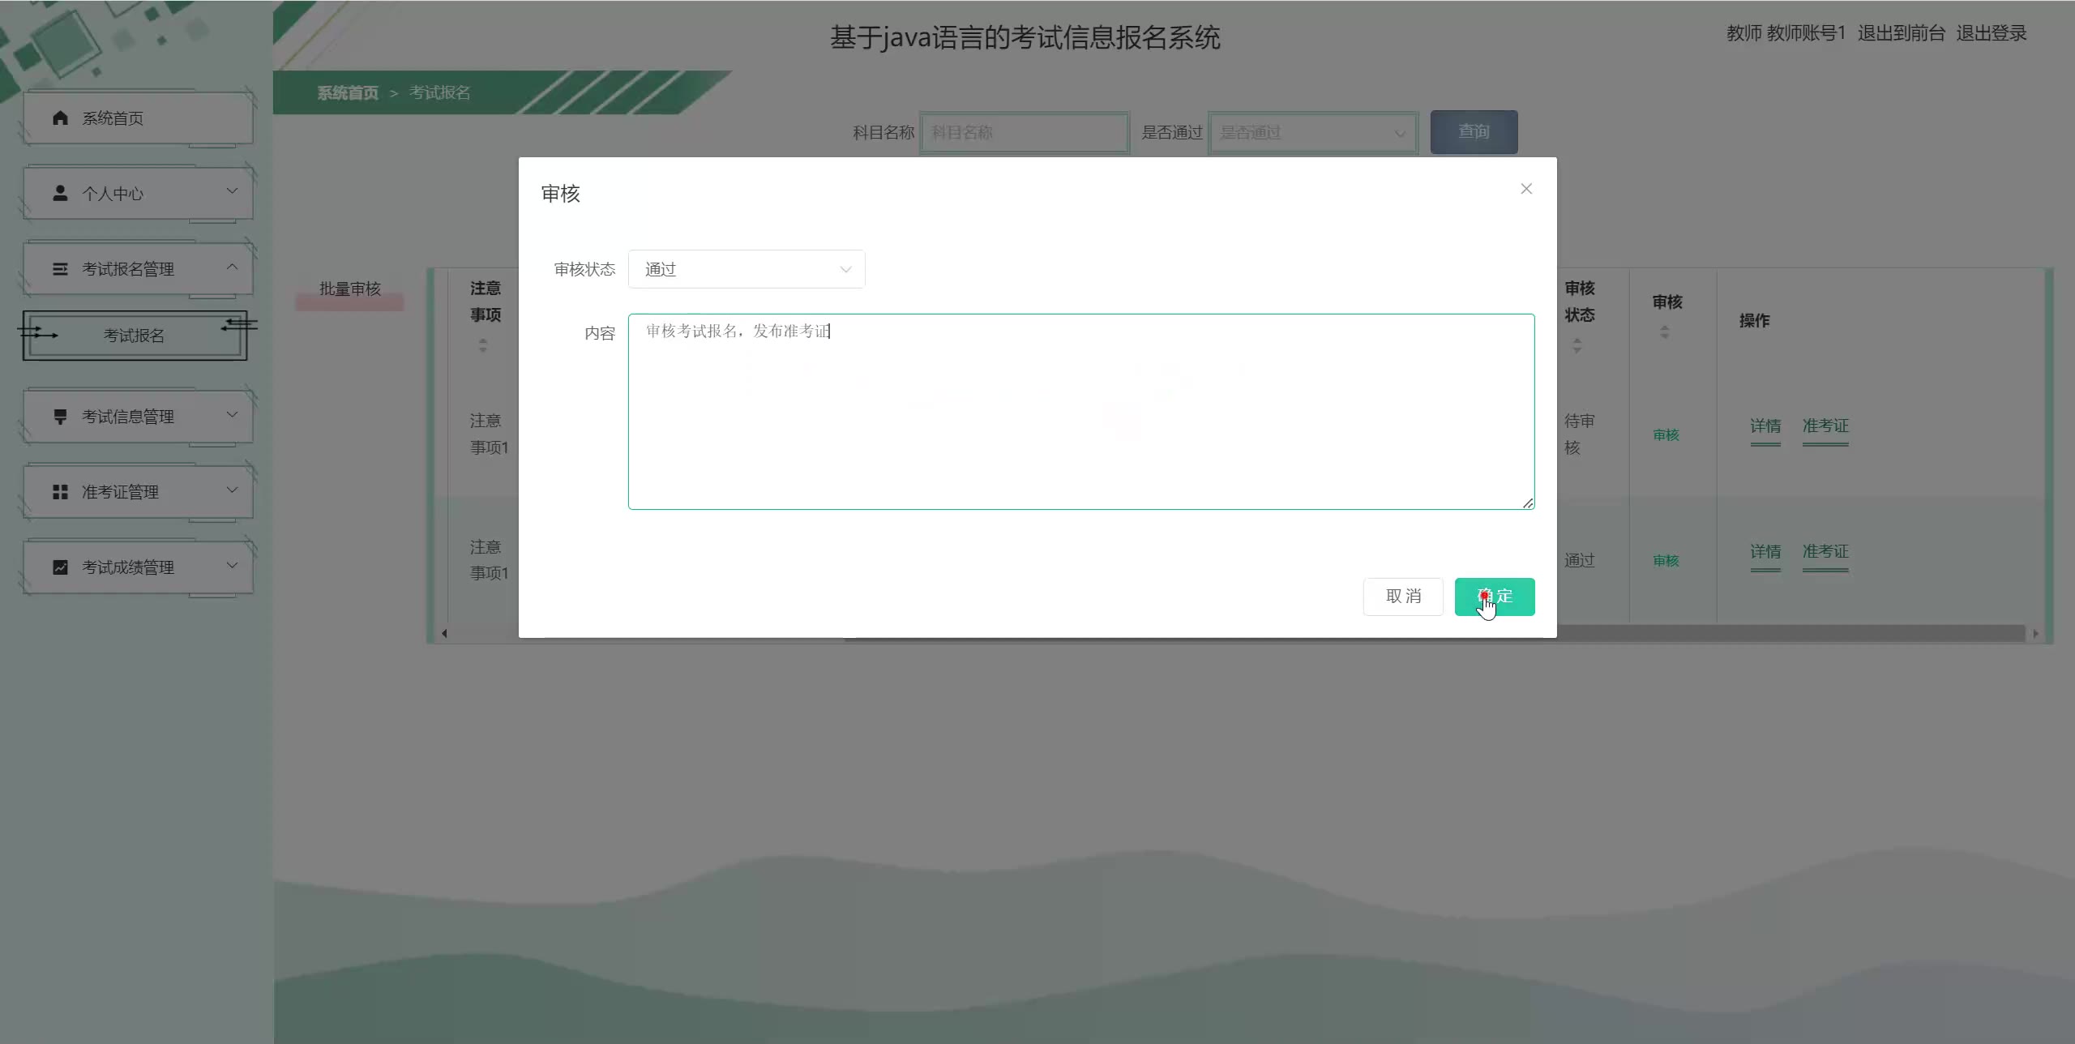Viewport: 2075px width, 1044px height.
Task: Click the grid icon for 准考证管理
Action: click(60, 492)
